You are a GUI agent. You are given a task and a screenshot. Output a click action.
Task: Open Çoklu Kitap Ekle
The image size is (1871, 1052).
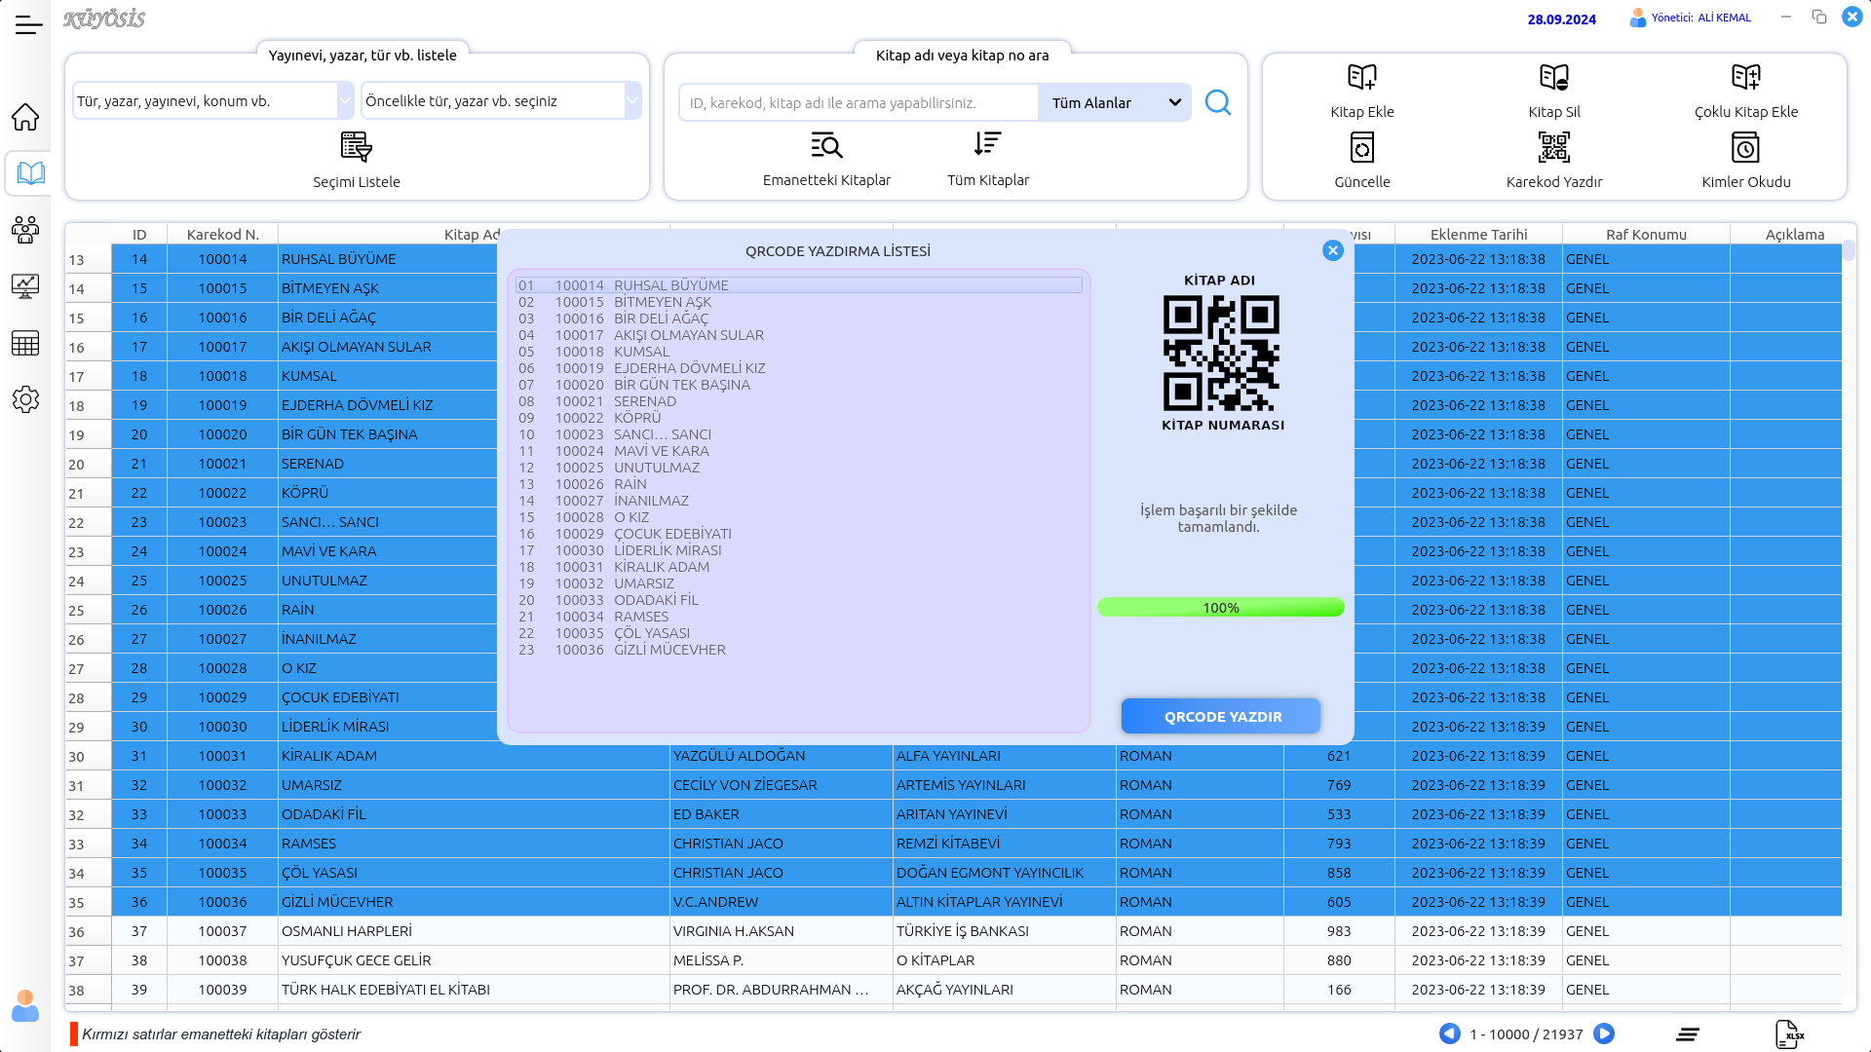point(1745,78)
